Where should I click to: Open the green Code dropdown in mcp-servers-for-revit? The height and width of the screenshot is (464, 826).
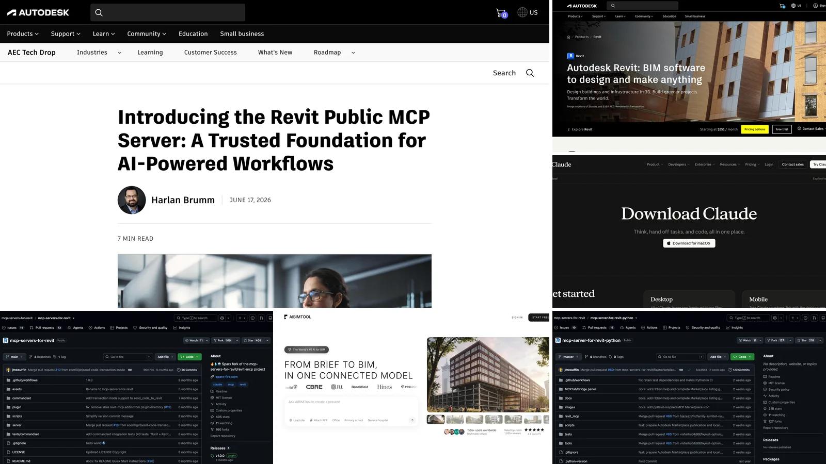[189, 357]
